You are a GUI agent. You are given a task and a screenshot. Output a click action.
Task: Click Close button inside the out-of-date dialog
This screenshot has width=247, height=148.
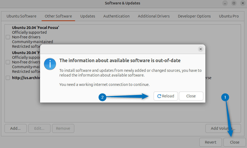pyautogui.click(x=191, y=96)
